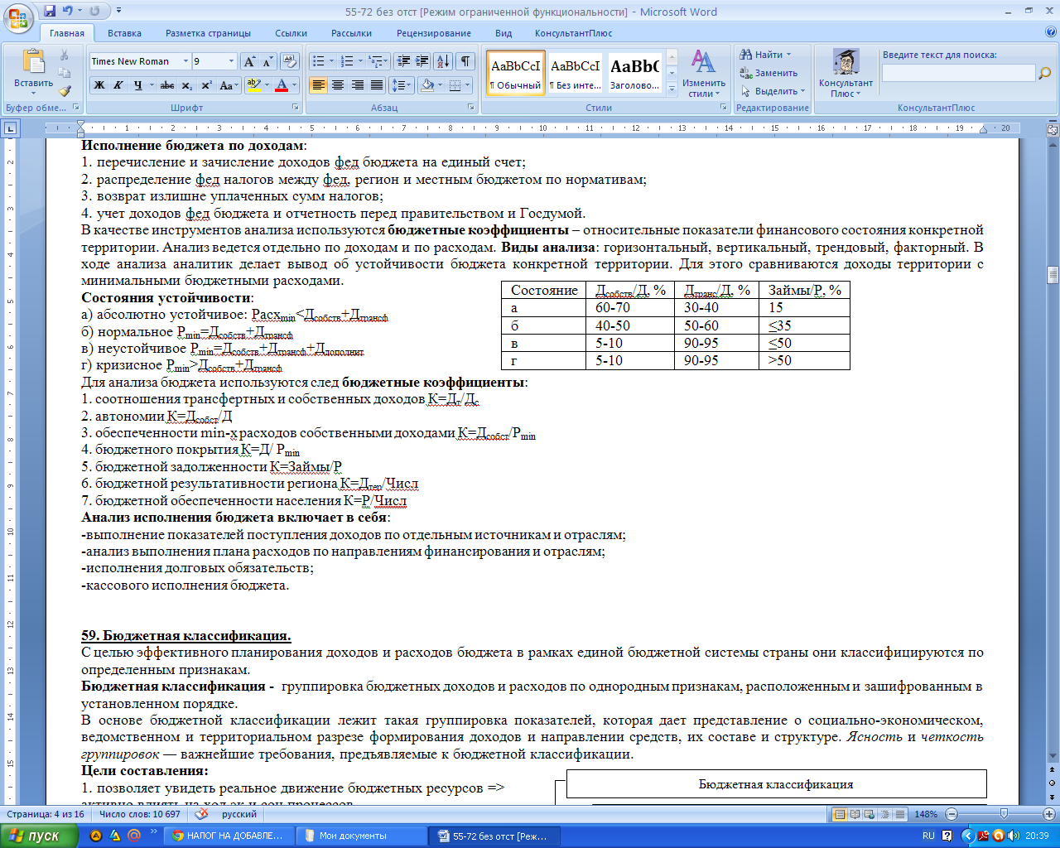Save the document from quick access toolbar
Screen dimensions: 1060x848
click(50, 12)
